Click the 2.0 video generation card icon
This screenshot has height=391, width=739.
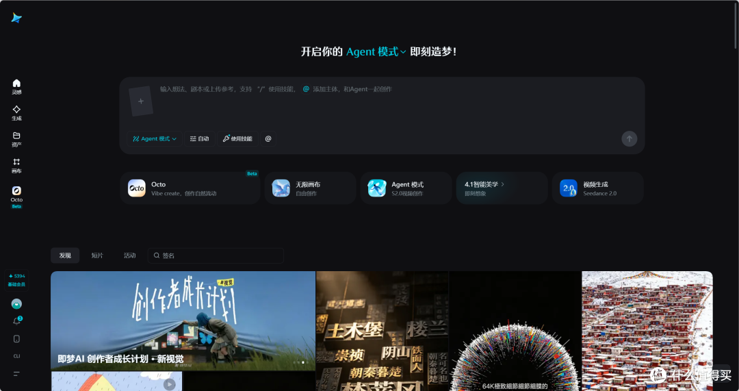(569, 188)
